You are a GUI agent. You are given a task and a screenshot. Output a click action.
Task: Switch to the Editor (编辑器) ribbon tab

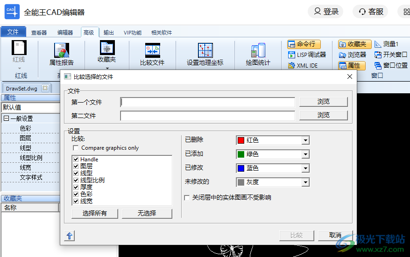point(65,32)
